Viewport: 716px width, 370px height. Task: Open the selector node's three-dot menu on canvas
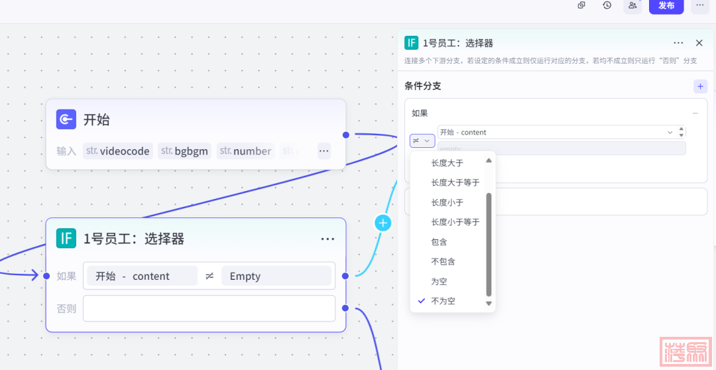pos(328,239)
